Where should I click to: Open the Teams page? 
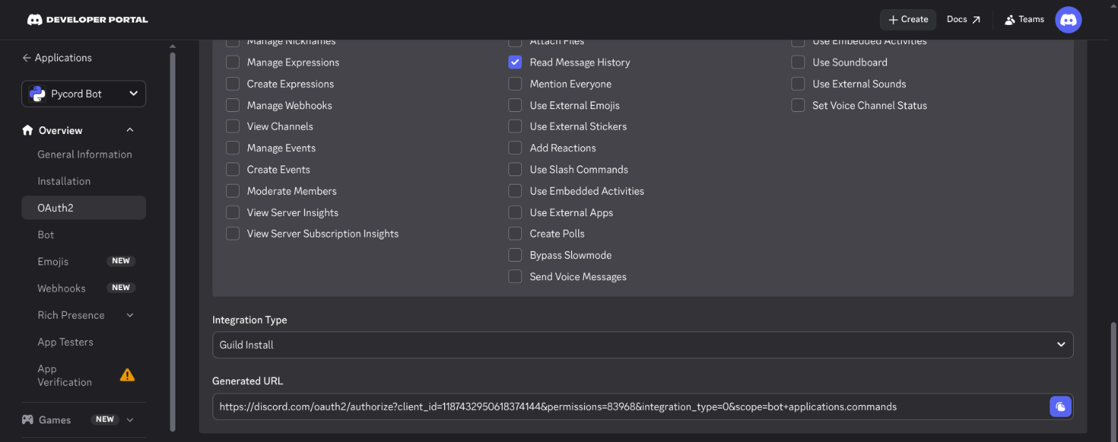[1024, 19]
